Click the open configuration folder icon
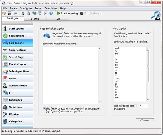Screen dimensions: 163x135 (x=4, y=13)
